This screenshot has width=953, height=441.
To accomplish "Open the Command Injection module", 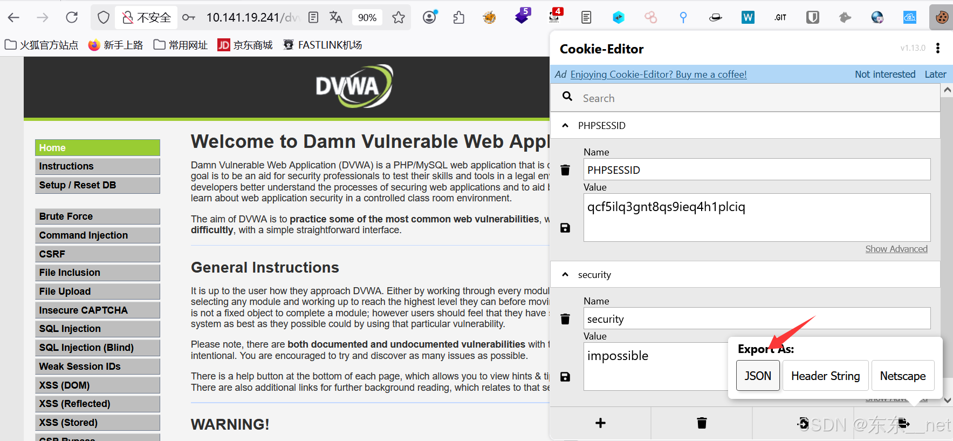I will [x=98, y=235].
